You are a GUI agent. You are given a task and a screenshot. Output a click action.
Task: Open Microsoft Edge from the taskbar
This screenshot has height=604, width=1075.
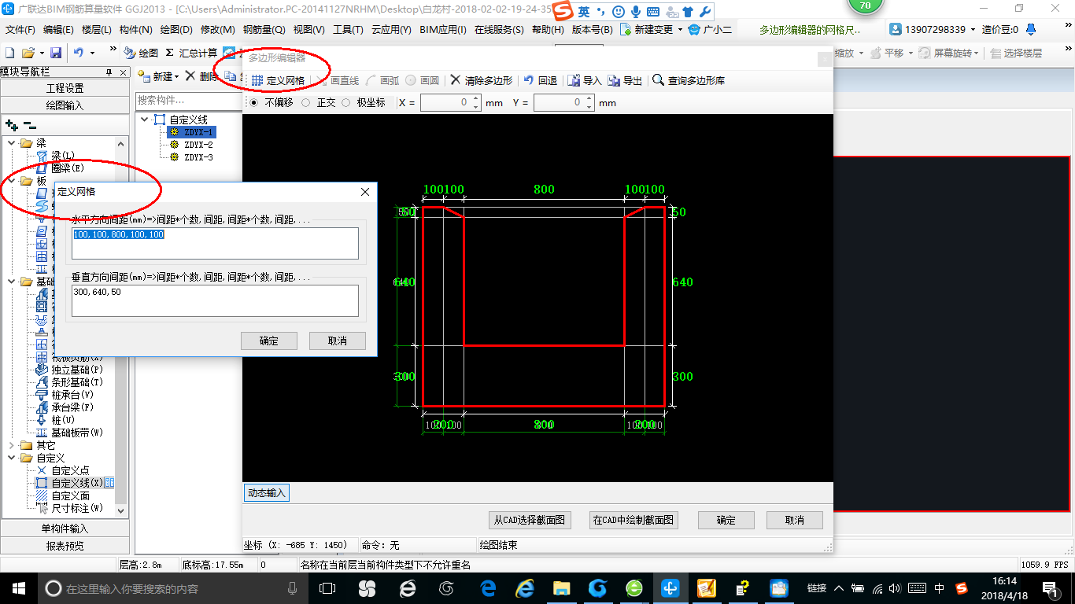click(x=488, y=587)
